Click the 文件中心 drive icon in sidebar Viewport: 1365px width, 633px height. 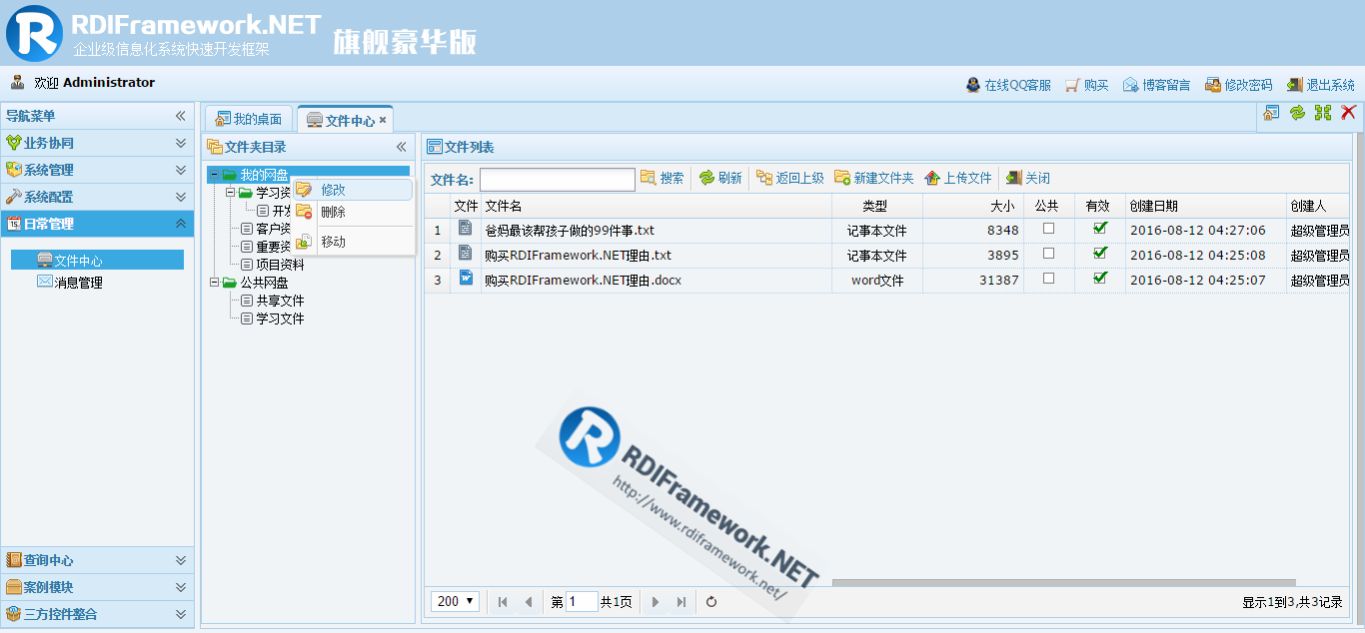[x=45, y=260]
